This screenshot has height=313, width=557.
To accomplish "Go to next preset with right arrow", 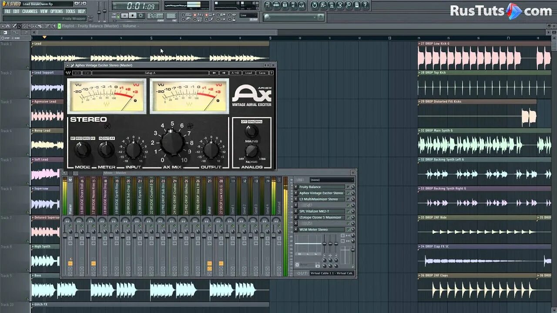I will coord(224,73).
